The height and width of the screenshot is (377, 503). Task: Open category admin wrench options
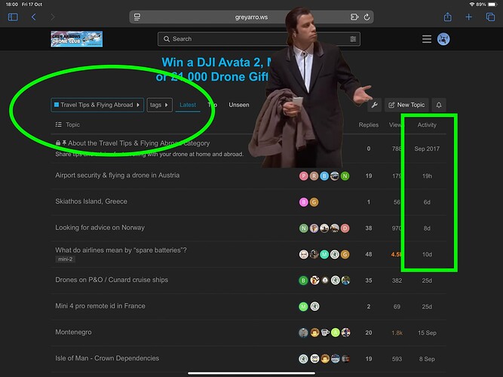pyautogui.click(x=374, y=105)
